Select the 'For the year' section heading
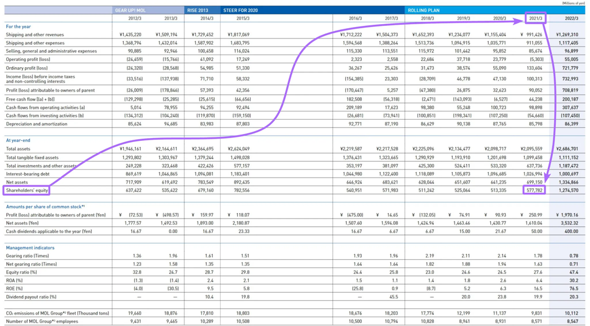Screen dimensions: 590x326 tap(18, 26)
